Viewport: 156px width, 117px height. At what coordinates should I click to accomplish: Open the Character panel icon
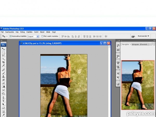click(x=118, y=74)
